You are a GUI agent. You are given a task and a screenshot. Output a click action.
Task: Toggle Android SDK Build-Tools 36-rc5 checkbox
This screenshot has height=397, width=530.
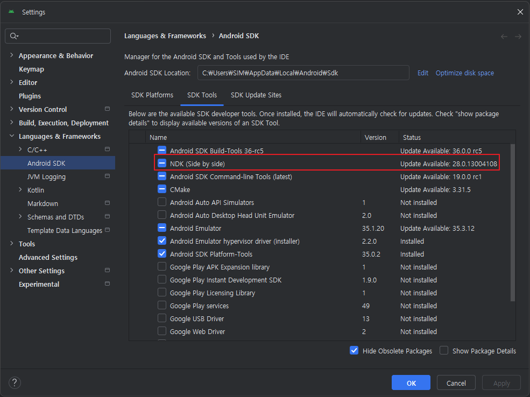coord(162,150)
